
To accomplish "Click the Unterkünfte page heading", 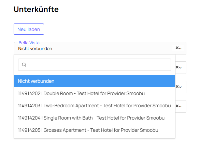I will (x=36, y=9).
